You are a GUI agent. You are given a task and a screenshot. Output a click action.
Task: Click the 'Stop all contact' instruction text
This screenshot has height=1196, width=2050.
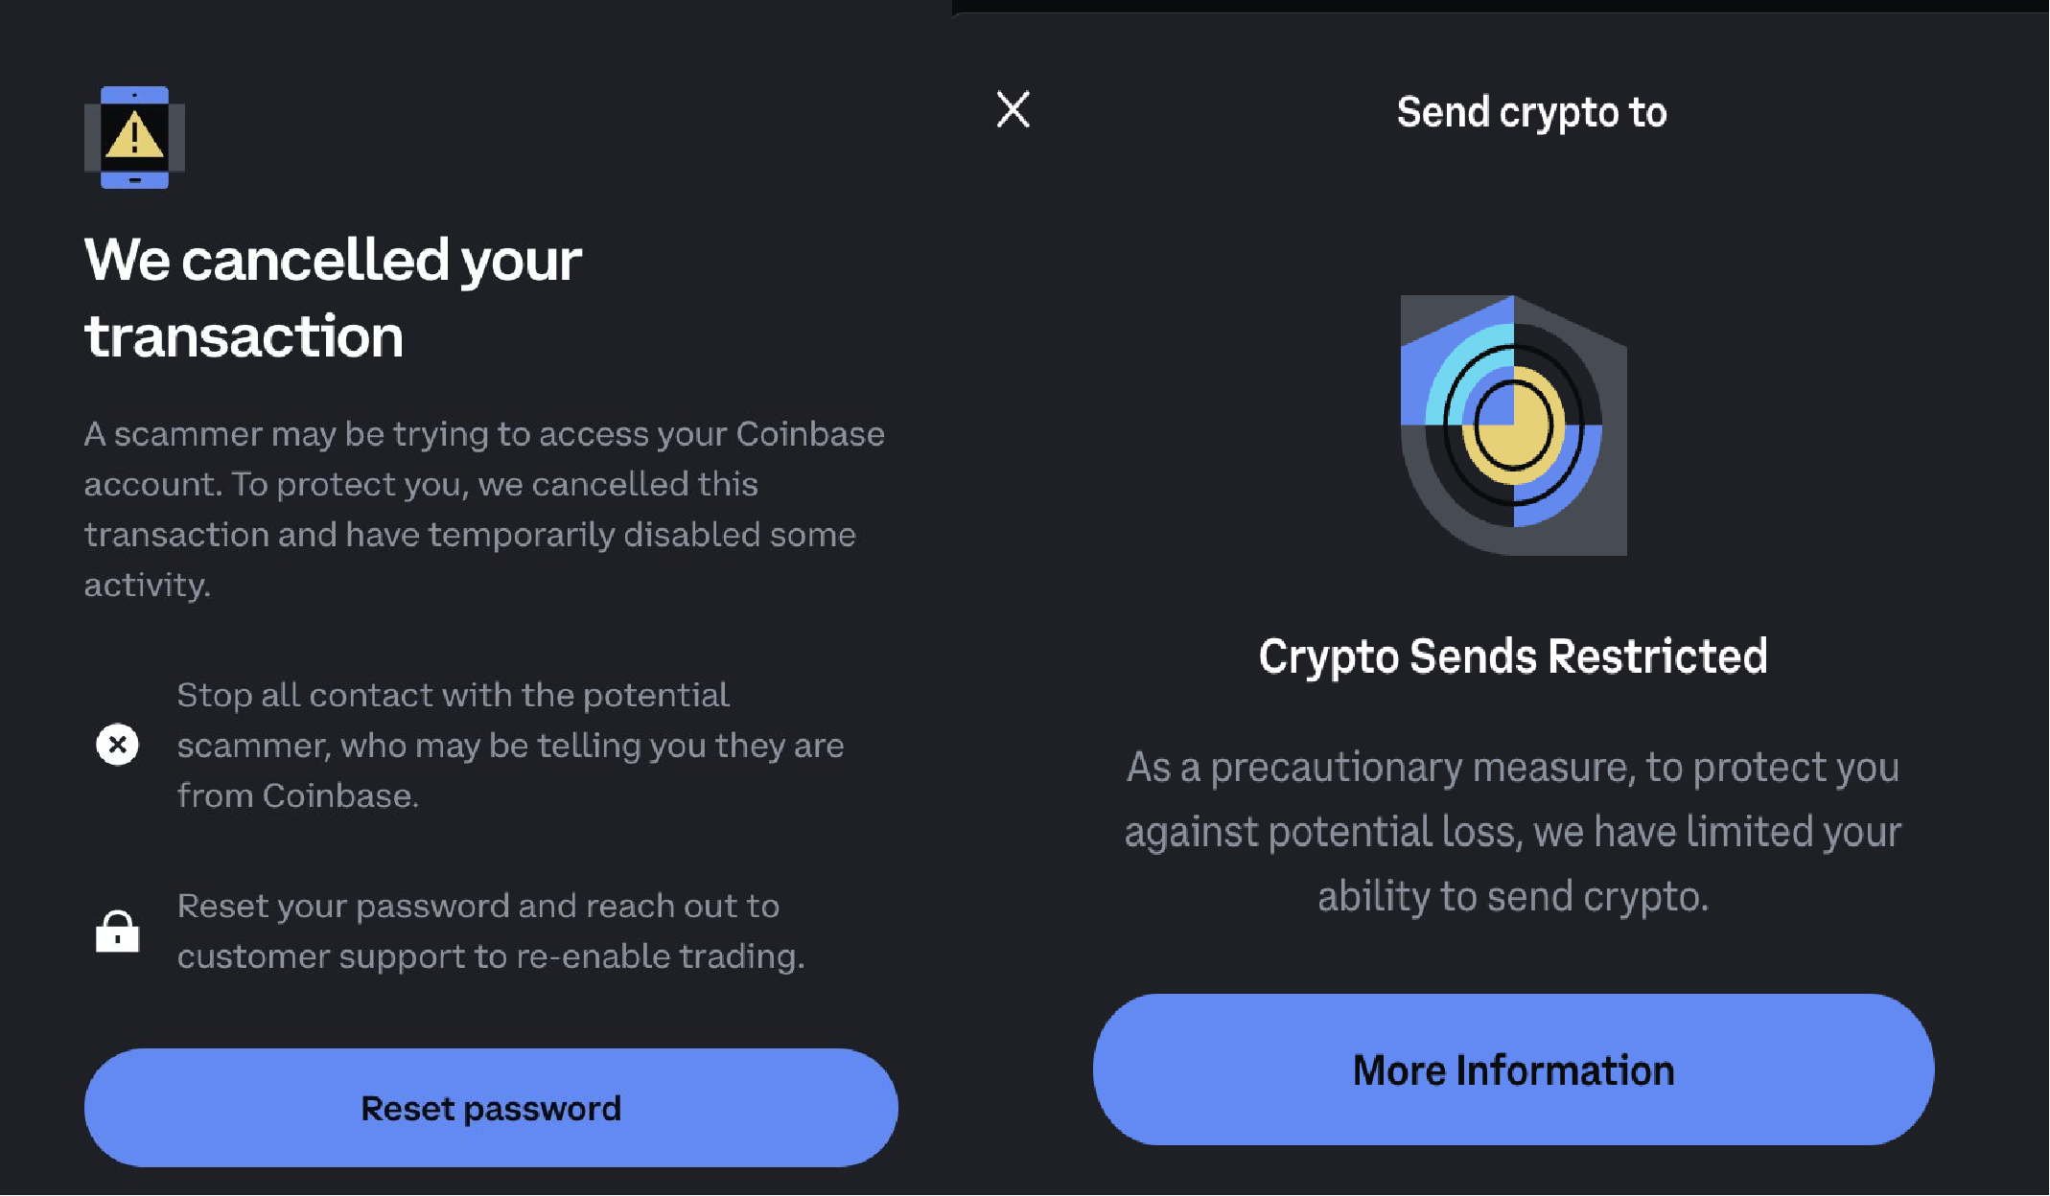[510, 745]
